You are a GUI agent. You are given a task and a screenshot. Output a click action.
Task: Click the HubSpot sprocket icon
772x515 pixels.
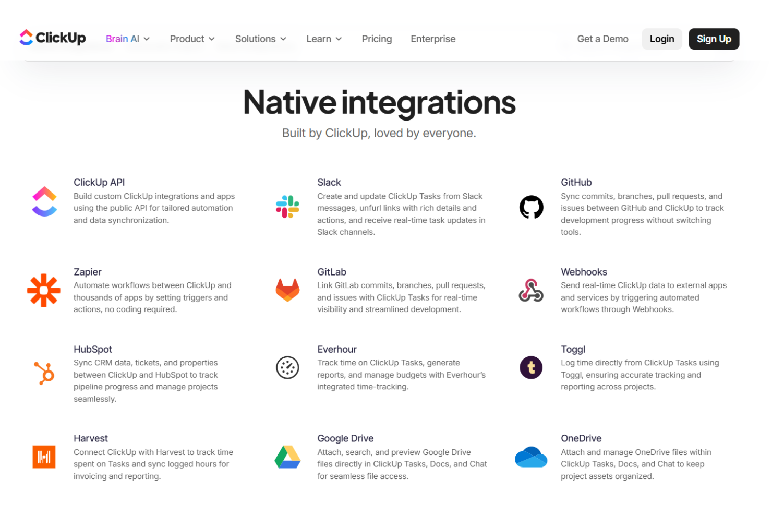tap(45, 373)
